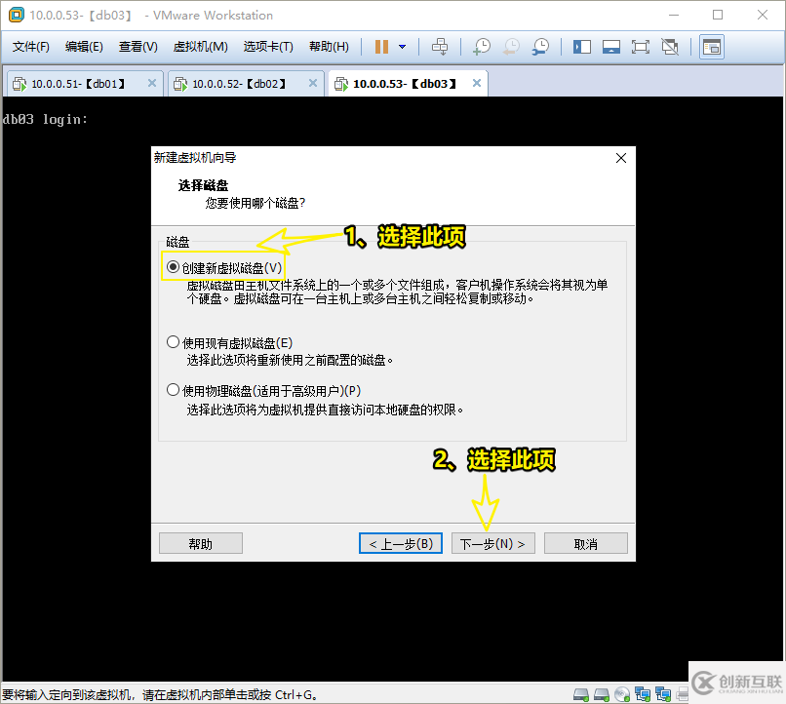The height and width of the screenshot is (704, 786).
Task: Open the power options dropdown arrow
Action: pyautogui.click(x=402, y=47)
